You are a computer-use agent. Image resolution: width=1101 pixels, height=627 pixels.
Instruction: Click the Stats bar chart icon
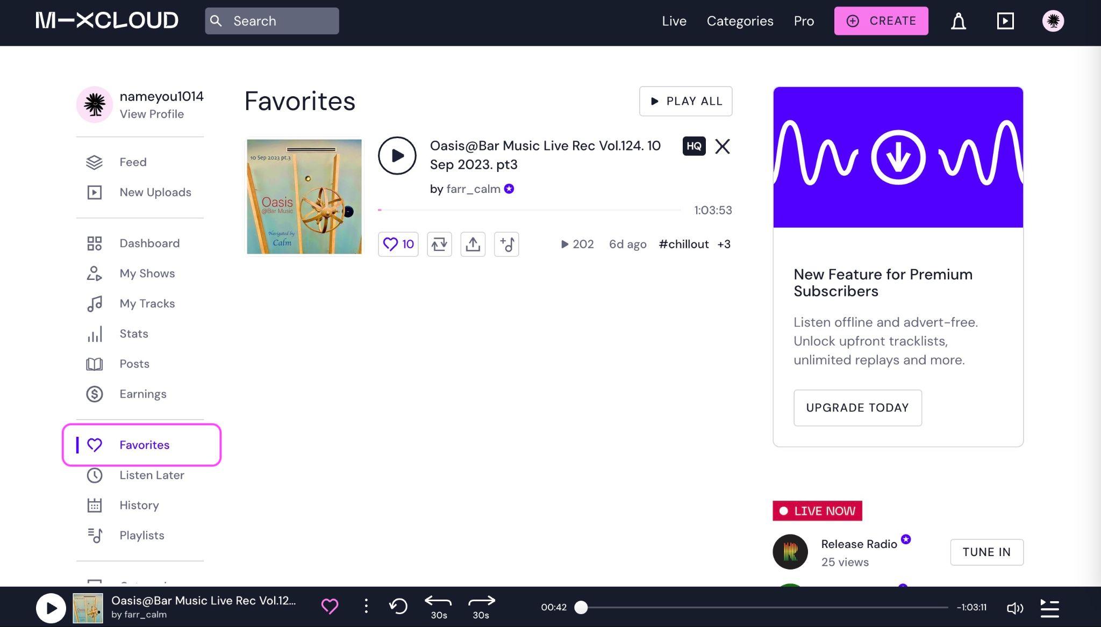point(95,334)
